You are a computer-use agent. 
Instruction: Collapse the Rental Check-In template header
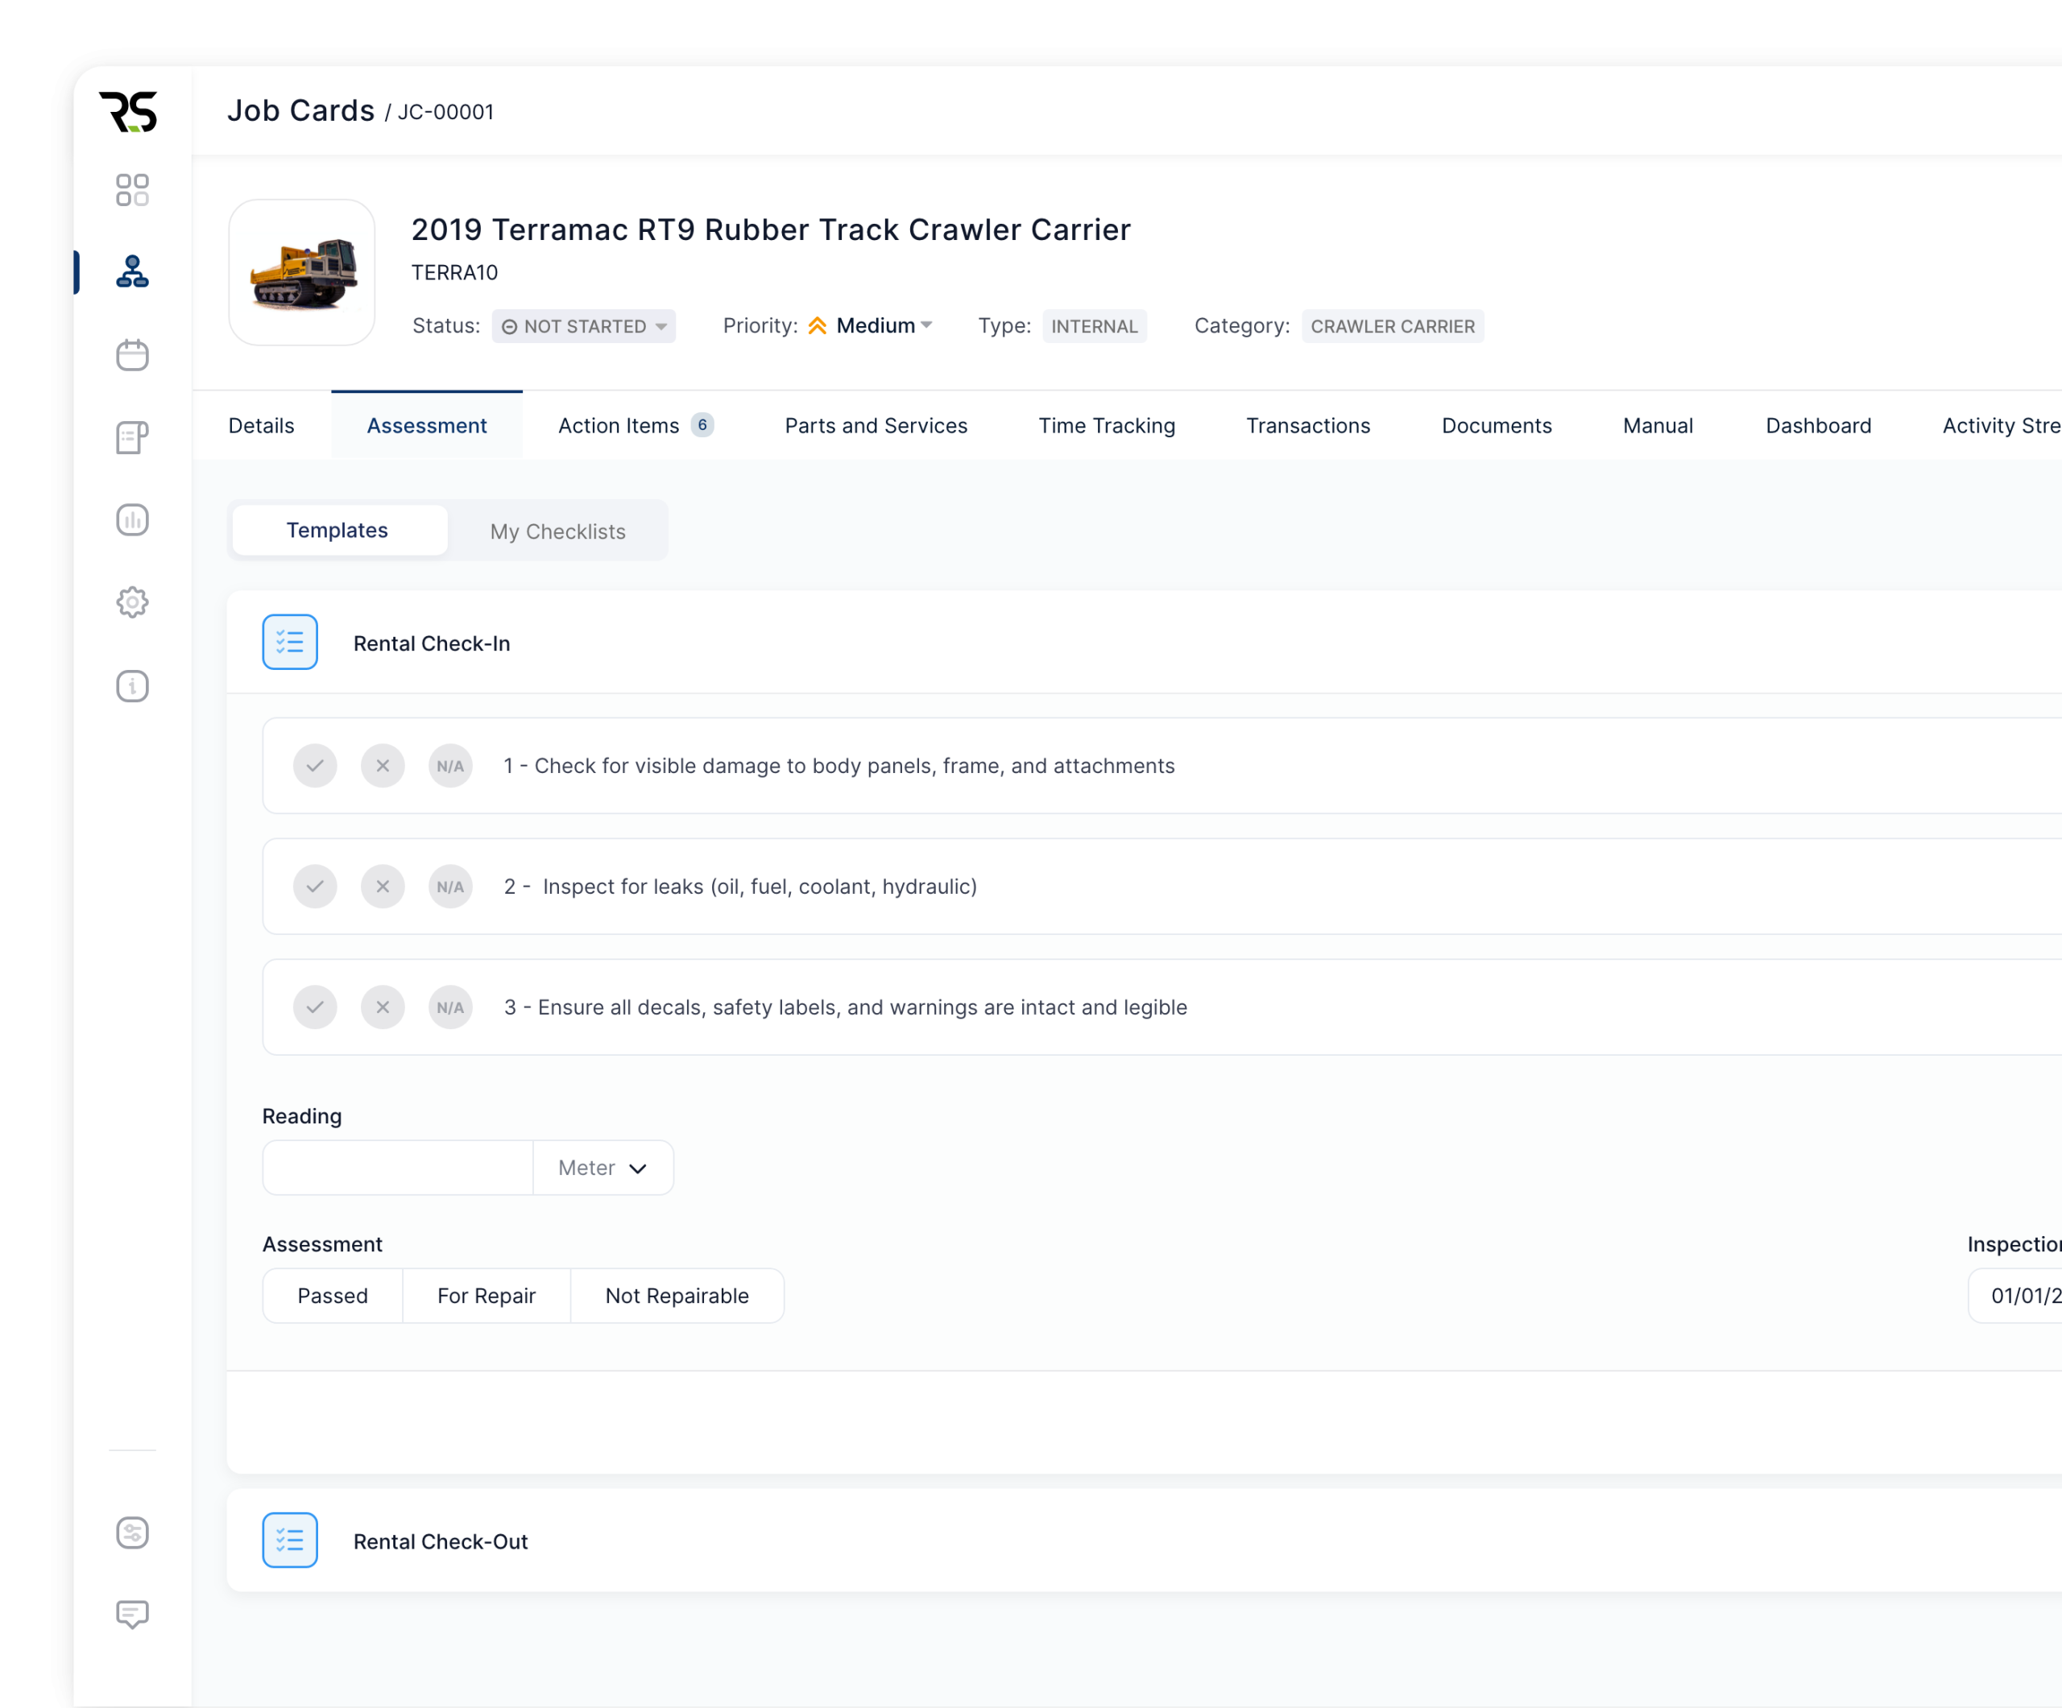1144,642
